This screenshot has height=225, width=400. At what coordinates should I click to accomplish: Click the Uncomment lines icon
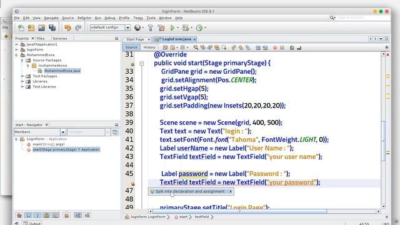(299, 47)
